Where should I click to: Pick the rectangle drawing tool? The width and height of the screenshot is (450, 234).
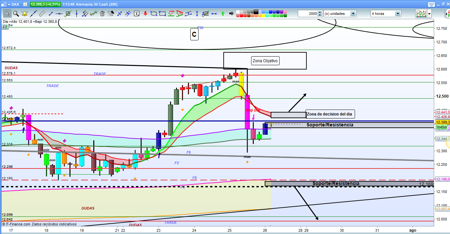[x=162, y=14]
